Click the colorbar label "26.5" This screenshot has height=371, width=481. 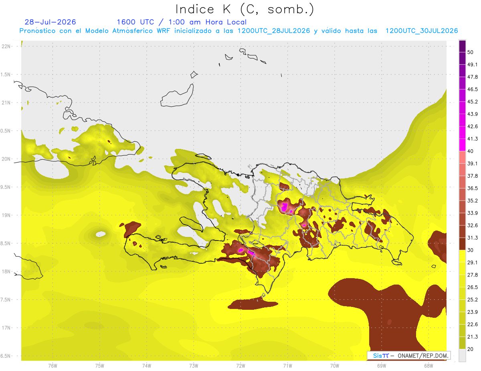tap(473, 287)
